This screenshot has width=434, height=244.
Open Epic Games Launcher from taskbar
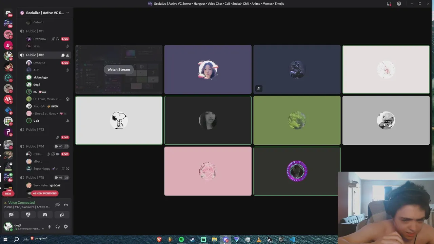281,240
